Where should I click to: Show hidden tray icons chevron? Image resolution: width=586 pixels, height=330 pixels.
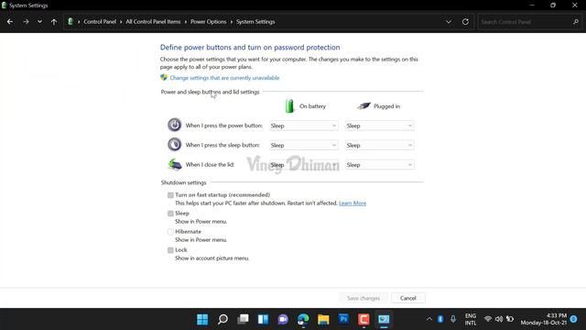[x=429, y=319]
